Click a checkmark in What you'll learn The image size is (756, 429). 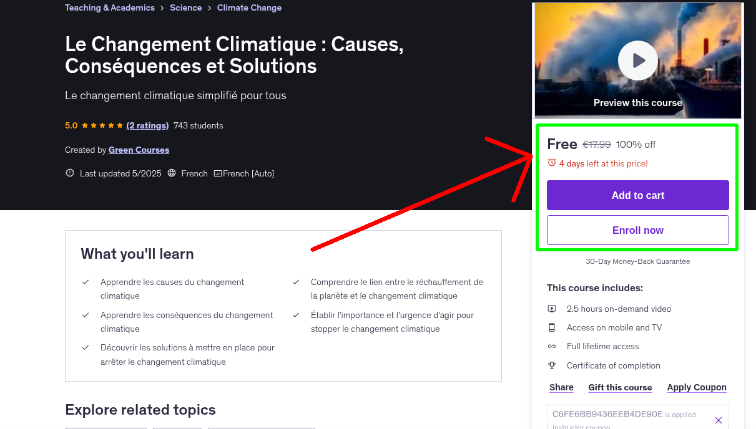coord(86,282)
